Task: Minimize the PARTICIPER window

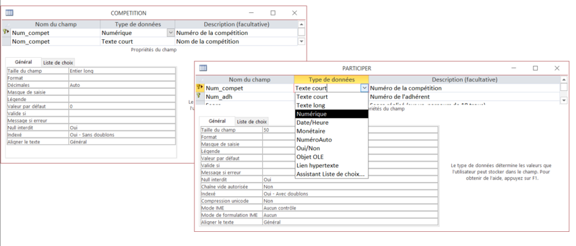Action: click(514, 68)
